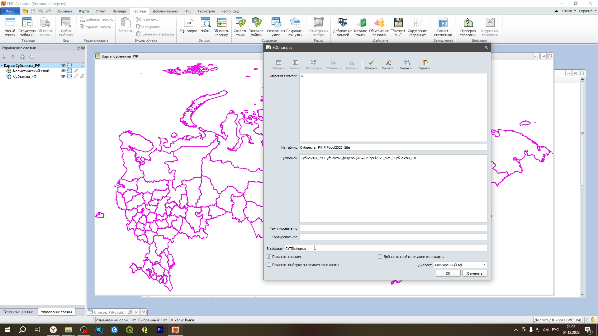Check Показать выборку в текущем окне карты
Image resolution: width=598 pixels, height=336 pixels.
pos(269,265)
